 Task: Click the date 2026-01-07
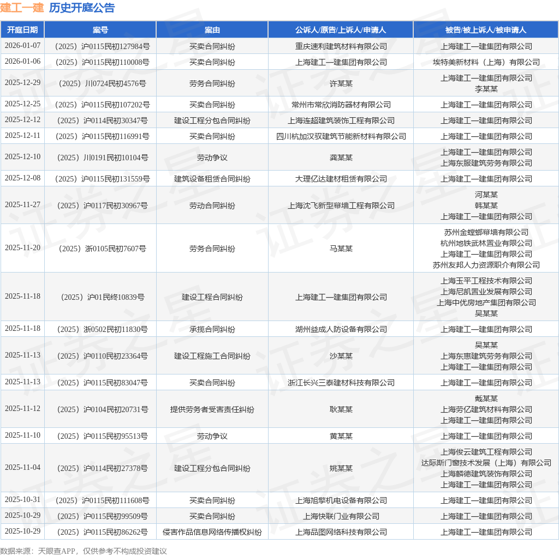coord(22,46)
